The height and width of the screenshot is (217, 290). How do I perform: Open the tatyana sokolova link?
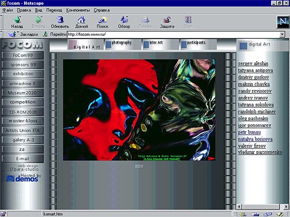pyautogui.click(x=256, y=105)
